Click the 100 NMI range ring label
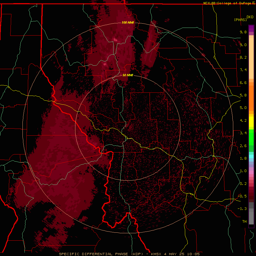 coord(128,22)
